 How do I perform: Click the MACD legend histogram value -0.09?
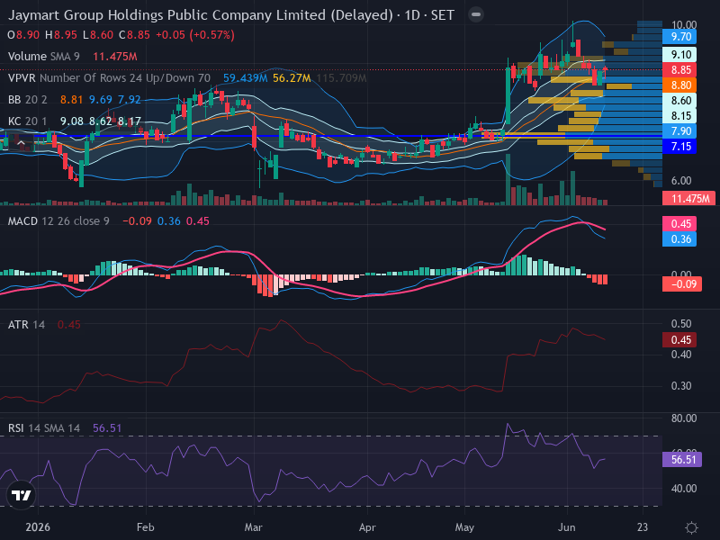137,221
